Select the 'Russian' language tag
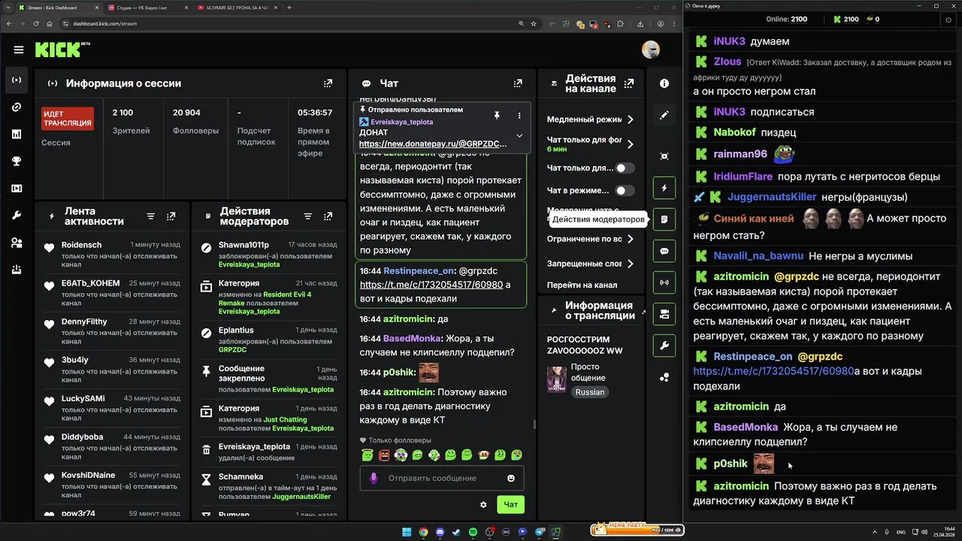Viewport: 962px width, 541px height. coord(590,392)
